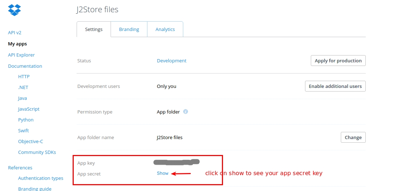
Task: Click the App folder info icon
Action: coord(185,112)
